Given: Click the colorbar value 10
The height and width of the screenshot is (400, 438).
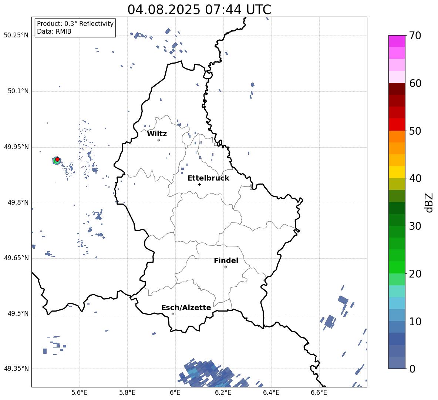Looking at the screenshot, I should pos(415,321).
